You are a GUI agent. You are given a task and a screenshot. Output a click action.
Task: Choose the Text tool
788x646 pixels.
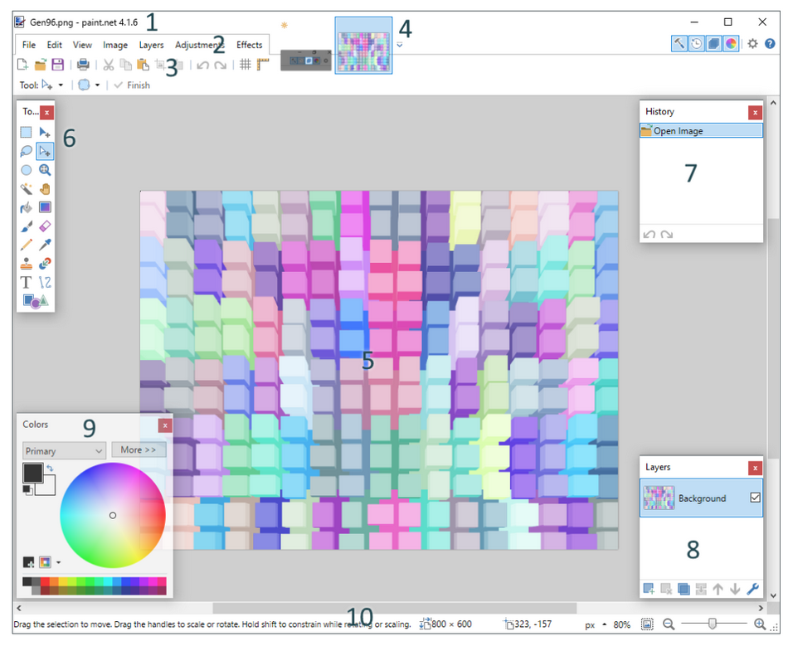click(27, 283)
